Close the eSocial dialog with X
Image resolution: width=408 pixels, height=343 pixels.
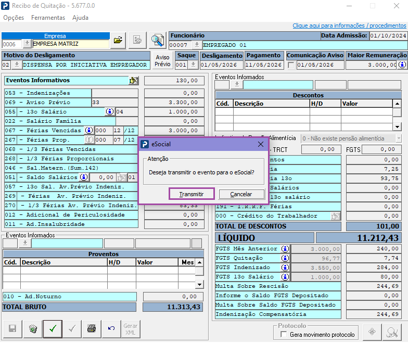[x=260, y=144]
